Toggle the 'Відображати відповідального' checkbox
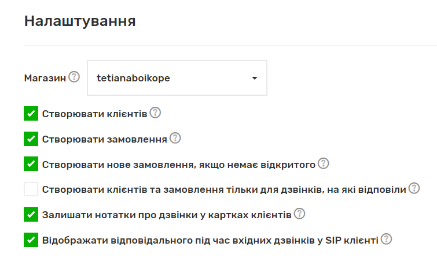The image size is (437, 269). (x=31, y=240)
